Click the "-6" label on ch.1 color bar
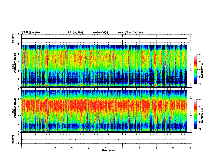 pos(199,55)
